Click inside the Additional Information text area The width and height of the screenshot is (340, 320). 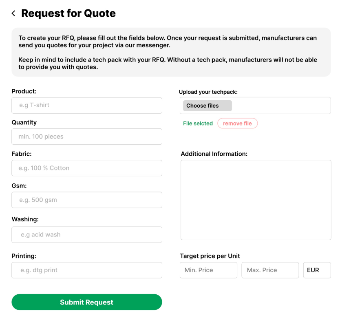[256, 200]
